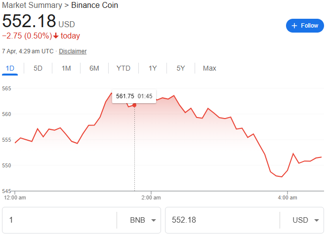Switch to the 1M tab

pyautogui.click(x=66, y=68)
